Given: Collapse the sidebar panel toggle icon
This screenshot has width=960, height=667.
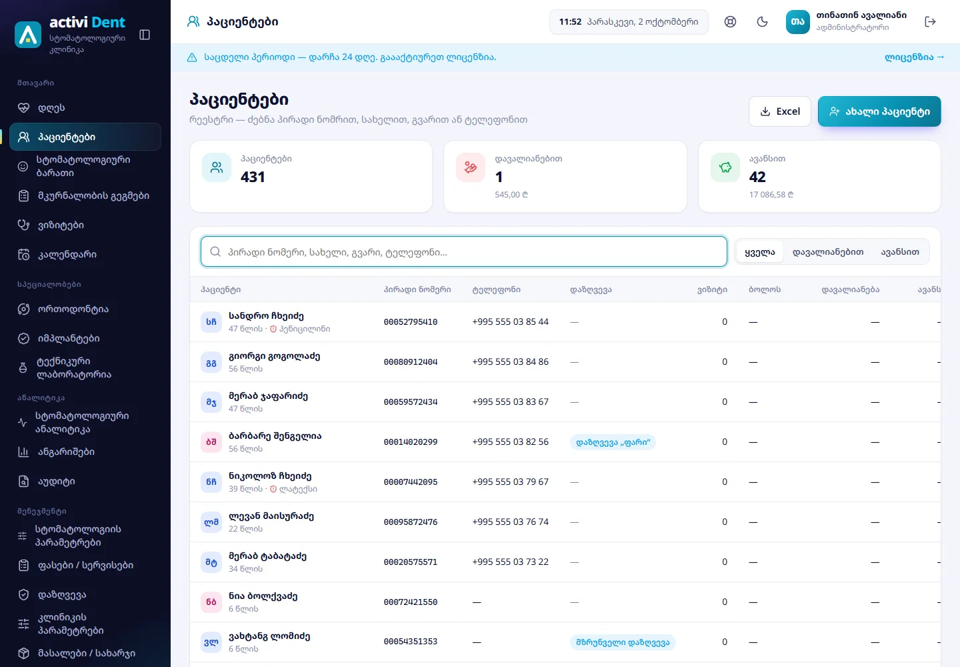Looking at the screenshot, I should (145, 35).
